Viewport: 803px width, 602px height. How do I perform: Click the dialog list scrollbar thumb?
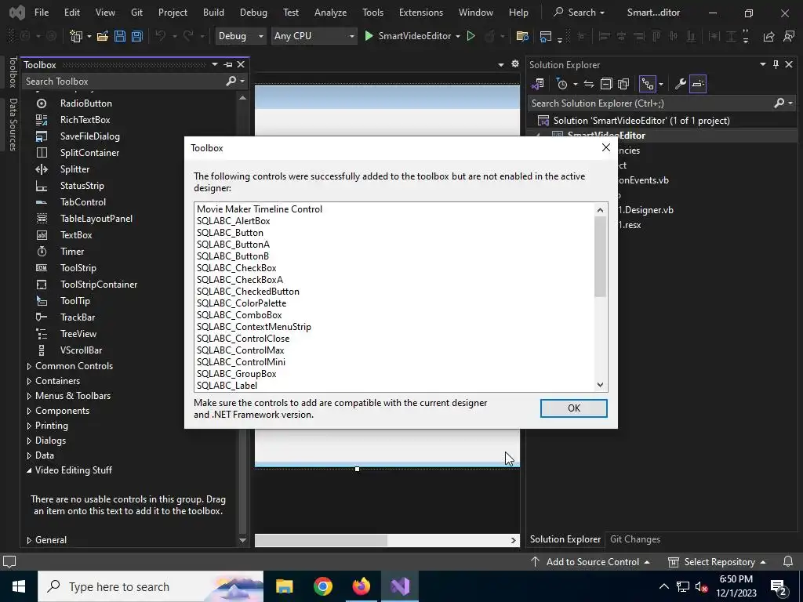(600, 256)
